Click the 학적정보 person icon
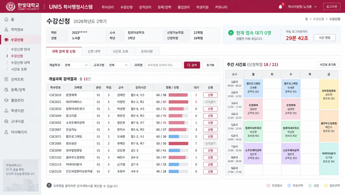The height and width of the screenshot is (195, 345). 6,29
